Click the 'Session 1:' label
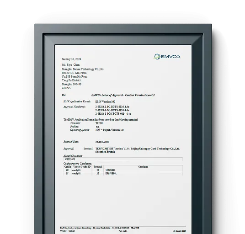Screen dimensions: 245x234 89,149
